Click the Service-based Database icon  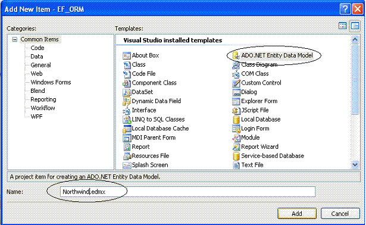[236, 156]
